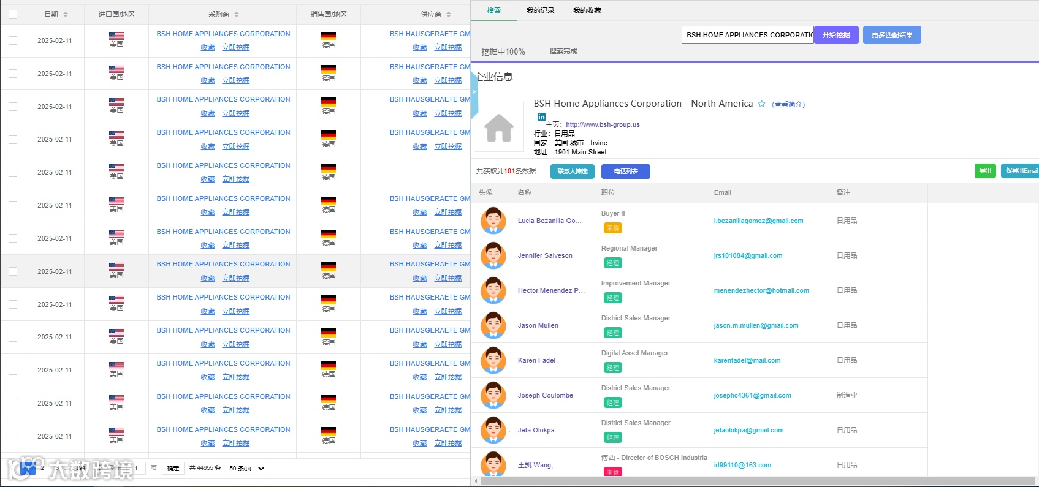Star BSH Home Appliances Corporation as favorite
Viewport: 1039px width, 487px height.
point(761,104)
